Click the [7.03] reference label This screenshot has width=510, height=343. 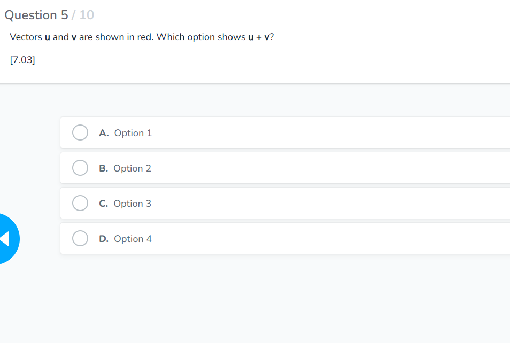click(22, 59)
